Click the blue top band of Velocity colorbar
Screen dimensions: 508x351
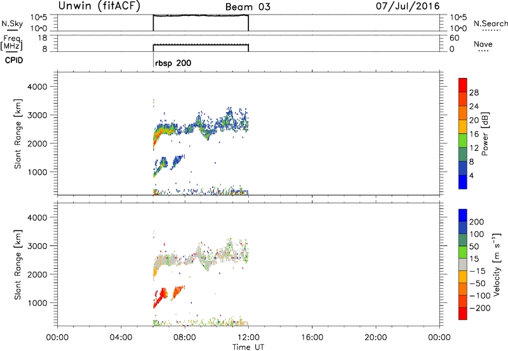463,215
